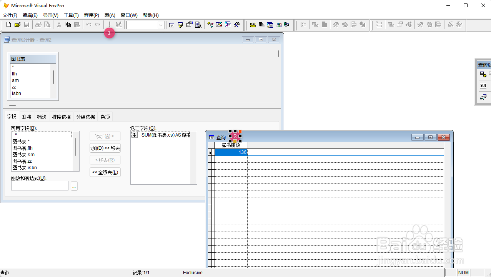
Task: Open the Task Pane toolbar icon
Action: (228, 25)
